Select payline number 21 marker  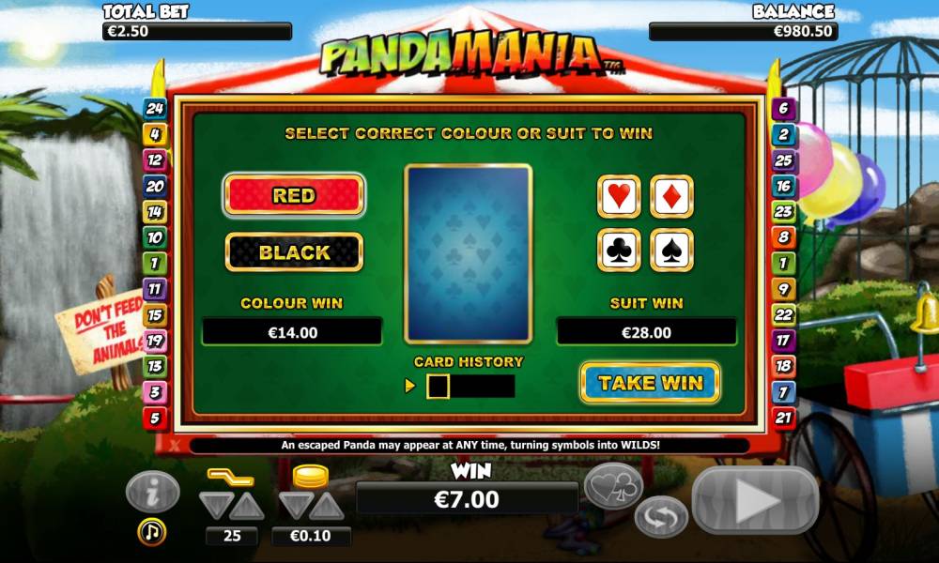[783, 418]
